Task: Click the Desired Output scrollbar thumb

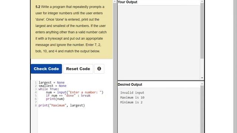Action: point(202,109)
